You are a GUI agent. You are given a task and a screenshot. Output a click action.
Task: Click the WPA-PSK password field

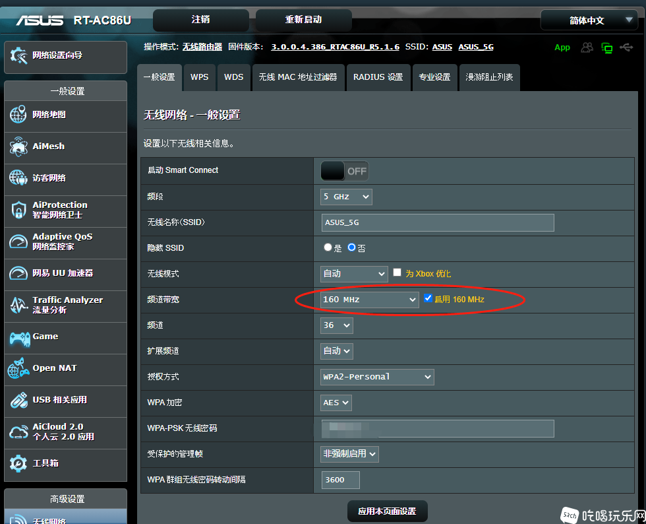(438, 428)
